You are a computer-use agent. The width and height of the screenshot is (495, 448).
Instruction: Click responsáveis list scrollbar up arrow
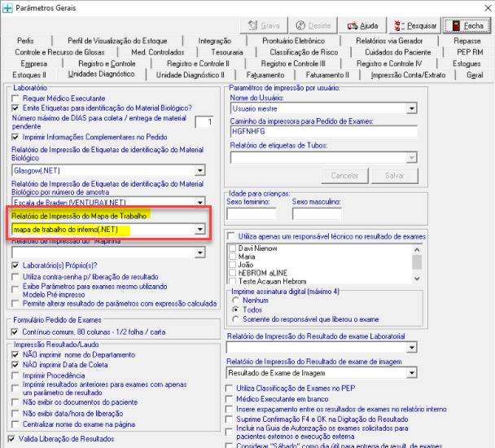[x=417, y=249]
